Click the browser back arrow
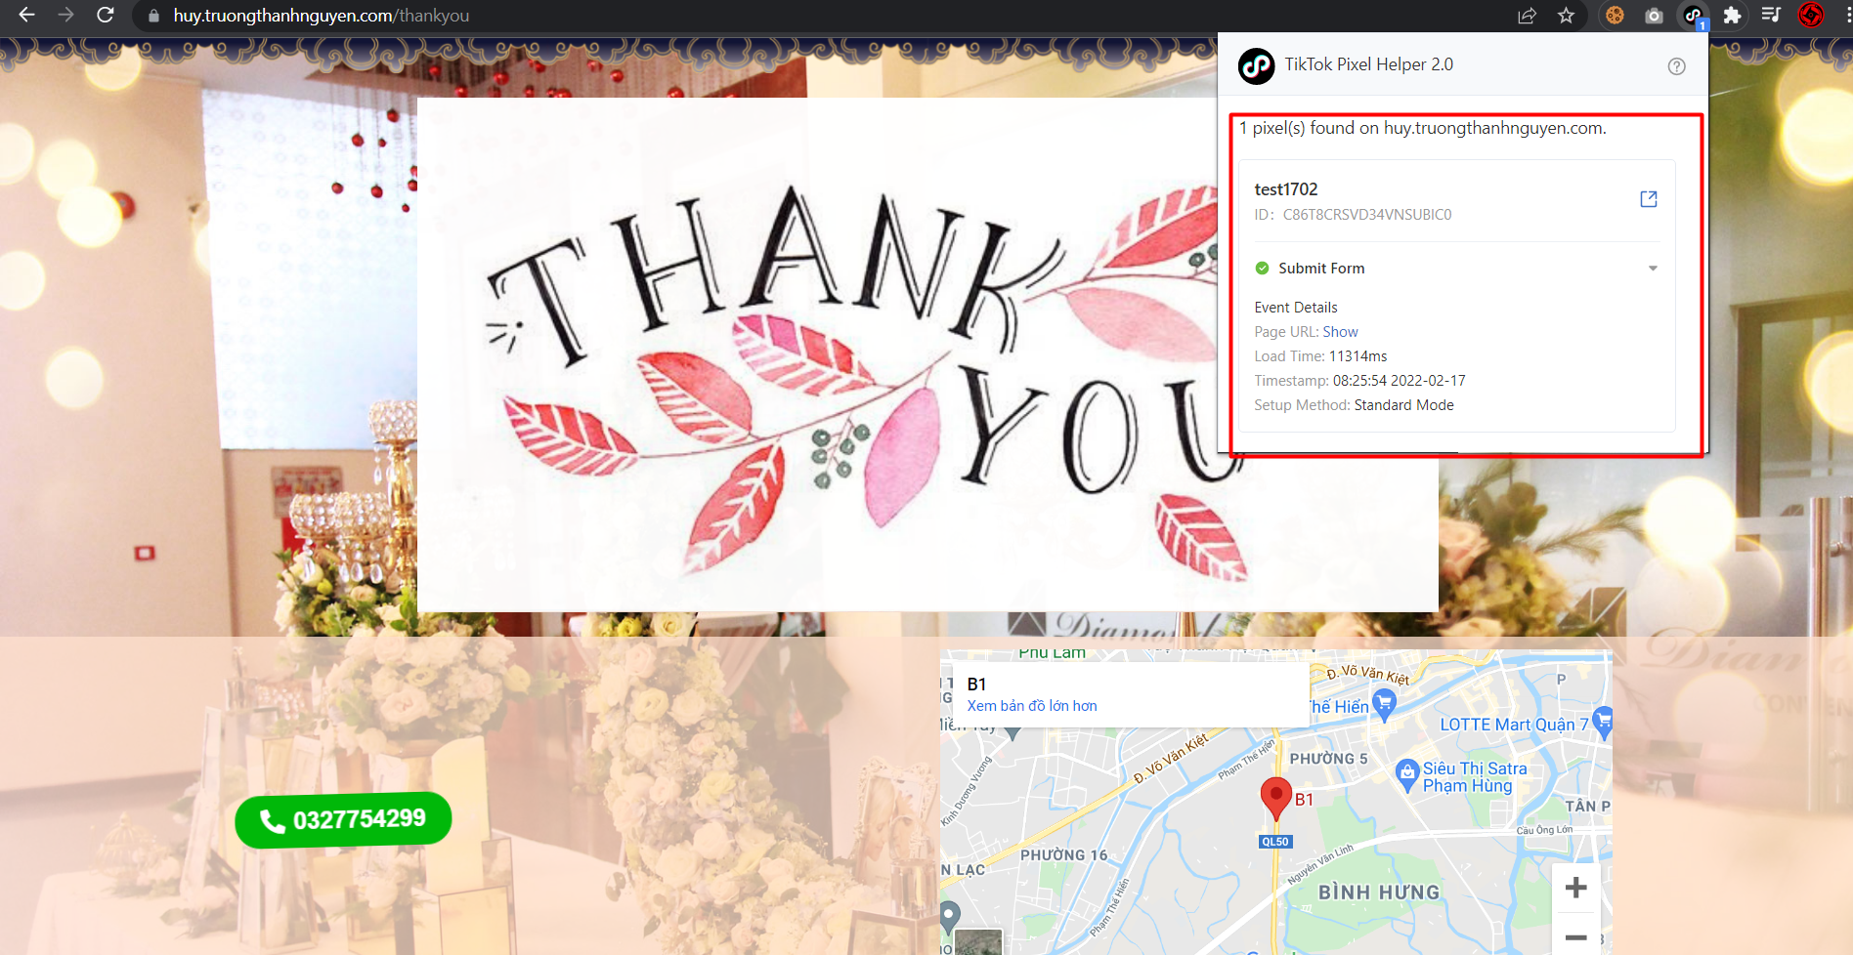Screen dimensions: 1853x955 click(x=26, y=15)
